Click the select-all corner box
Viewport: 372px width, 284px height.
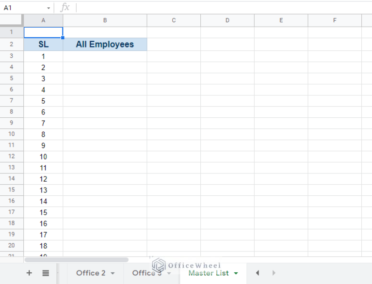12,20
